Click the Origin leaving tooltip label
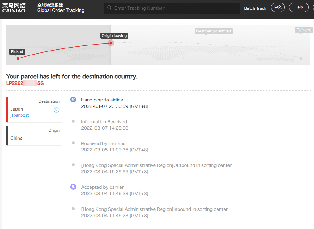The height and width of the screenshot is (229, 314). [x=114, y=36]
